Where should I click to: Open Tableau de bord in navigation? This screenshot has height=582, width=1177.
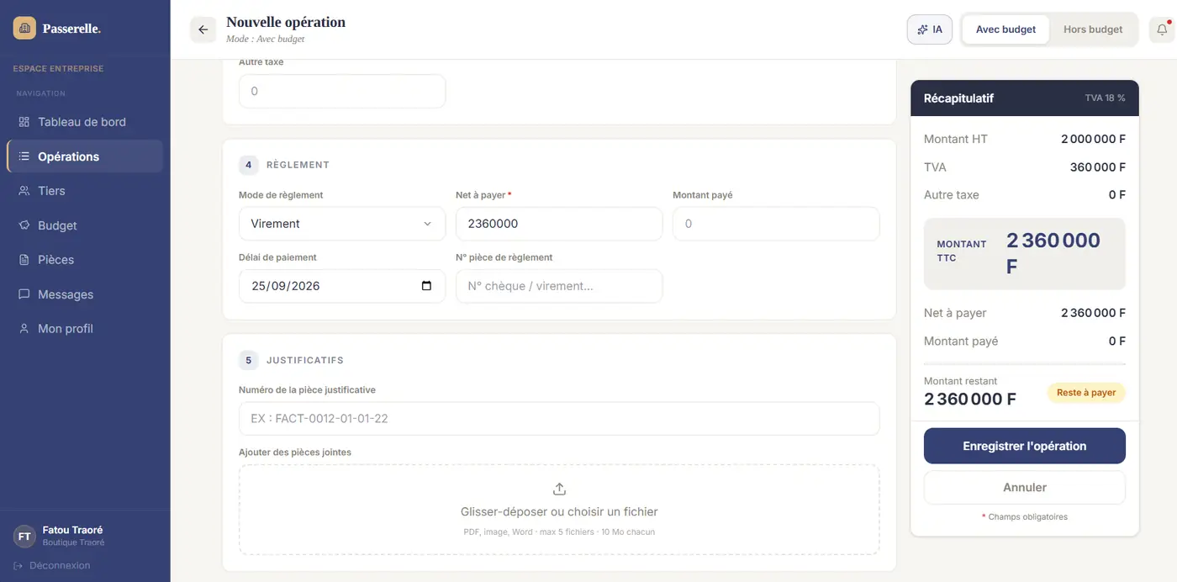(85, 122)
